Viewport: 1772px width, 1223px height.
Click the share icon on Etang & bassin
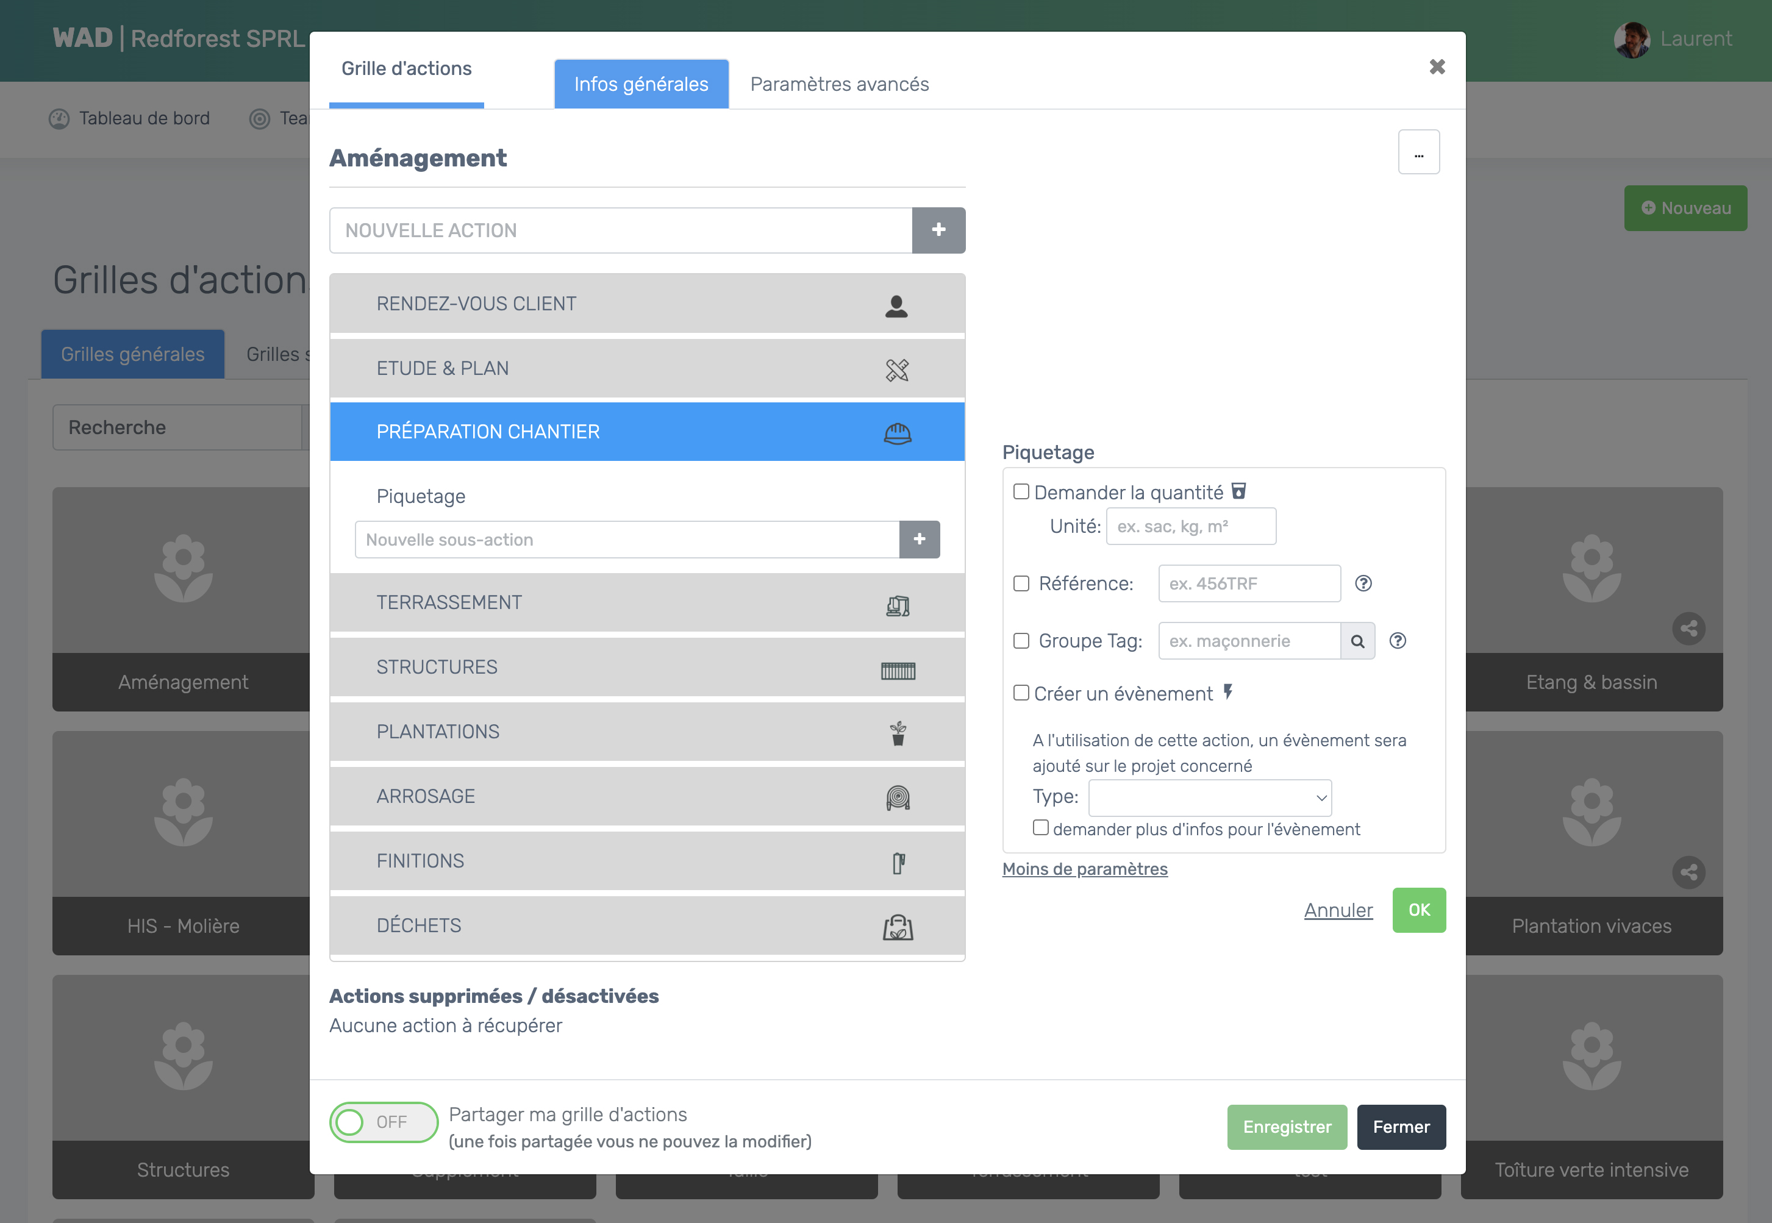(1689, 629)
